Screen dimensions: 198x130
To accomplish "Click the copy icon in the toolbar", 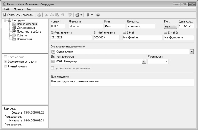I will point(52,15).
